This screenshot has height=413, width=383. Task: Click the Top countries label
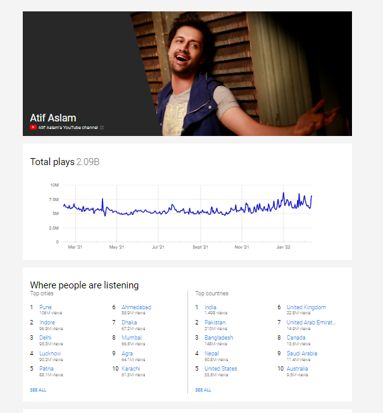[x=211, y=293]
